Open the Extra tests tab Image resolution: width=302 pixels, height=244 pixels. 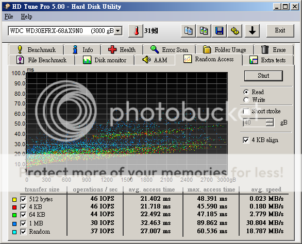(x=267, y=60)
